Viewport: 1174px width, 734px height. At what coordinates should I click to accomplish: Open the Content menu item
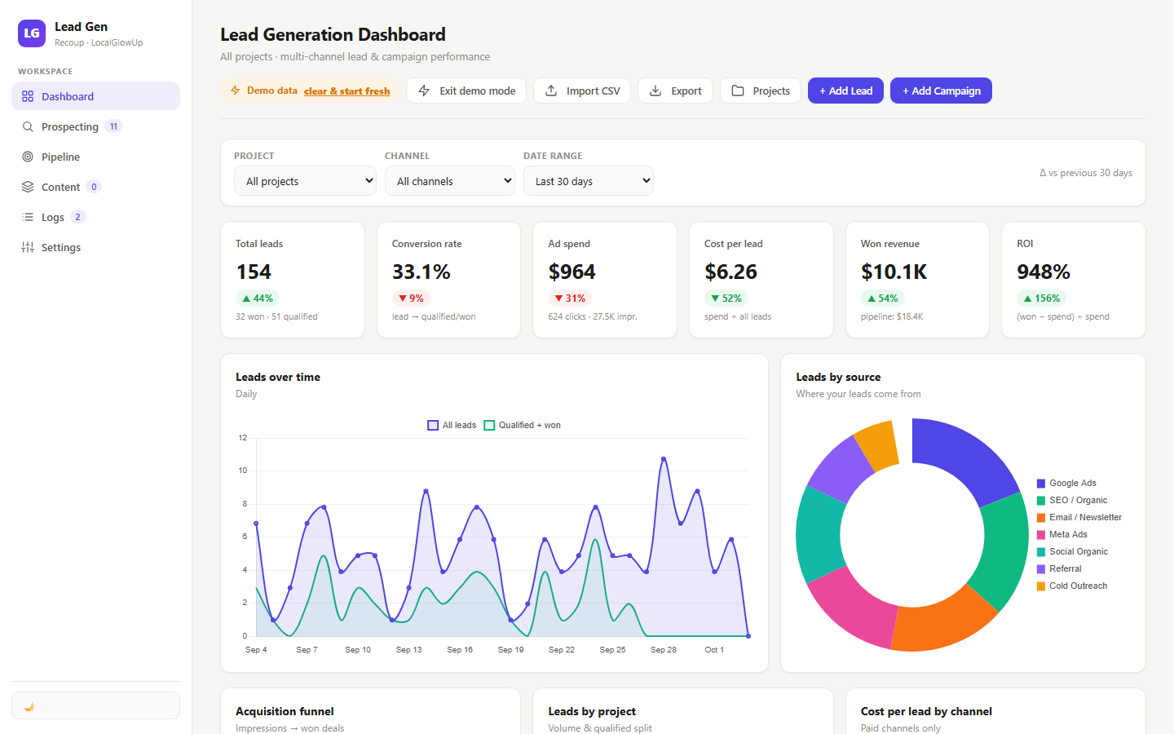95,187
